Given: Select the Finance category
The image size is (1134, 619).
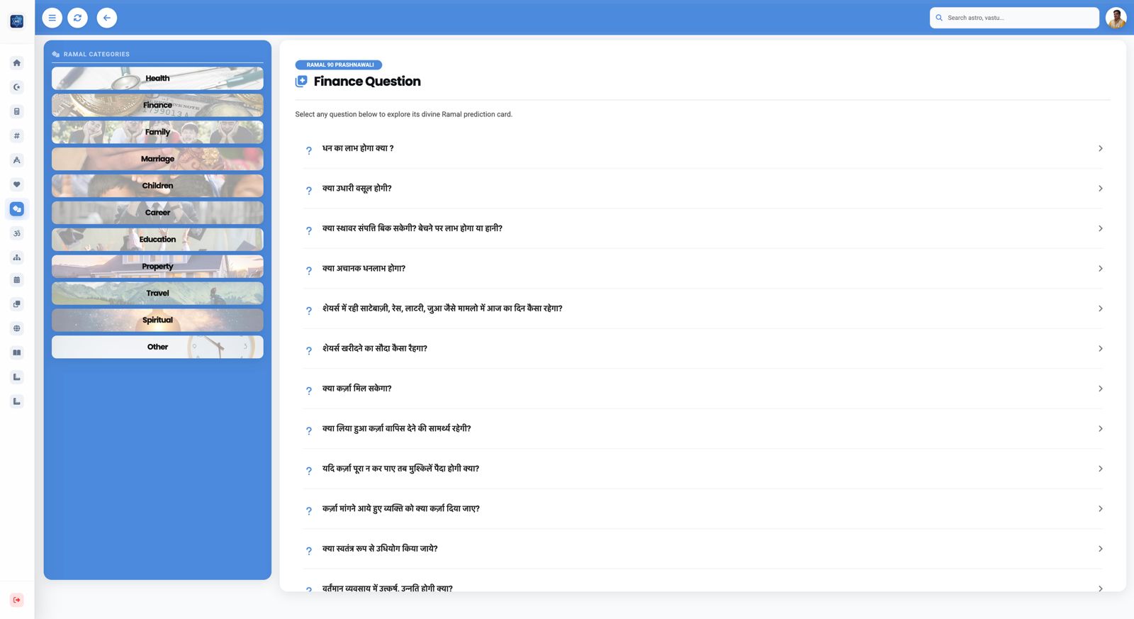Looking at the screenshot, I should pos(157,106).
